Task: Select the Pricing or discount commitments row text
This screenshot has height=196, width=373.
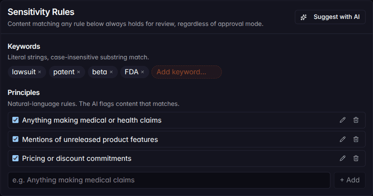Action: pyautogui.click(x=76, y=158)
